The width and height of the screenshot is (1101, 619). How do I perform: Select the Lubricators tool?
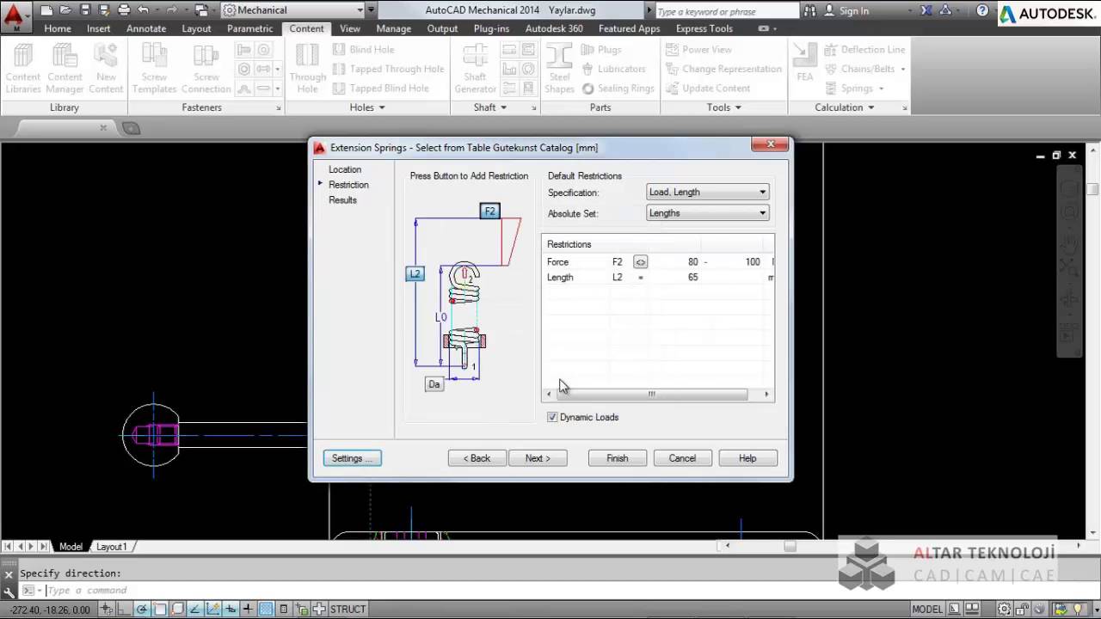point(614,69)
